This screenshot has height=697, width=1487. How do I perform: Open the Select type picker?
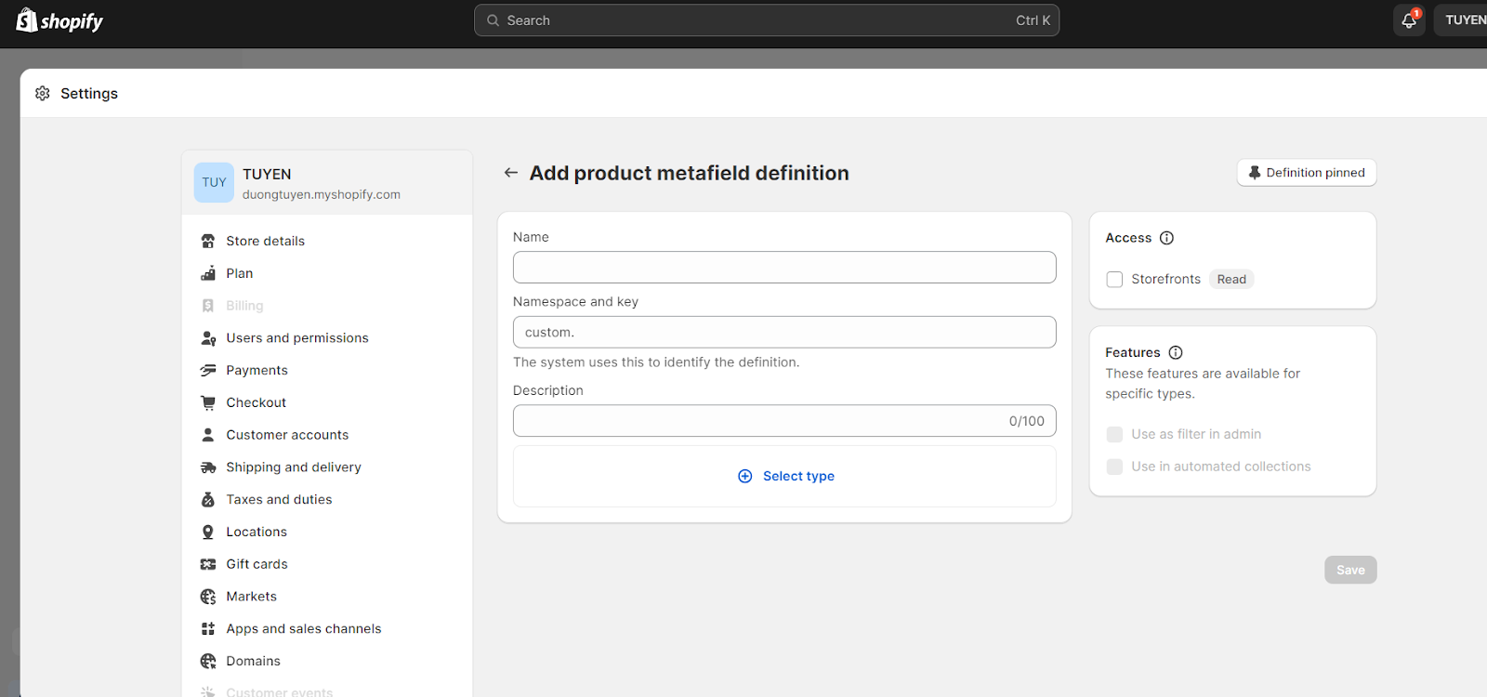pos(785,476)
